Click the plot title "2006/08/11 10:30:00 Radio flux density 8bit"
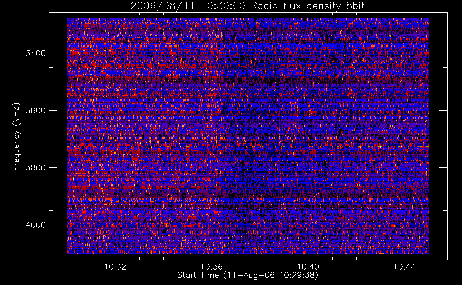Screen dimensions: 462x285 [x=248, y=6]
